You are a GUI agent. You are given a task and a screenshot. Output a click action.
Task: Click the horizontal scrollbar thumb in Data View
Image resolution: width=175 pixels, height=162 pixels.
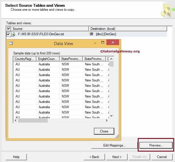[33, 120]
